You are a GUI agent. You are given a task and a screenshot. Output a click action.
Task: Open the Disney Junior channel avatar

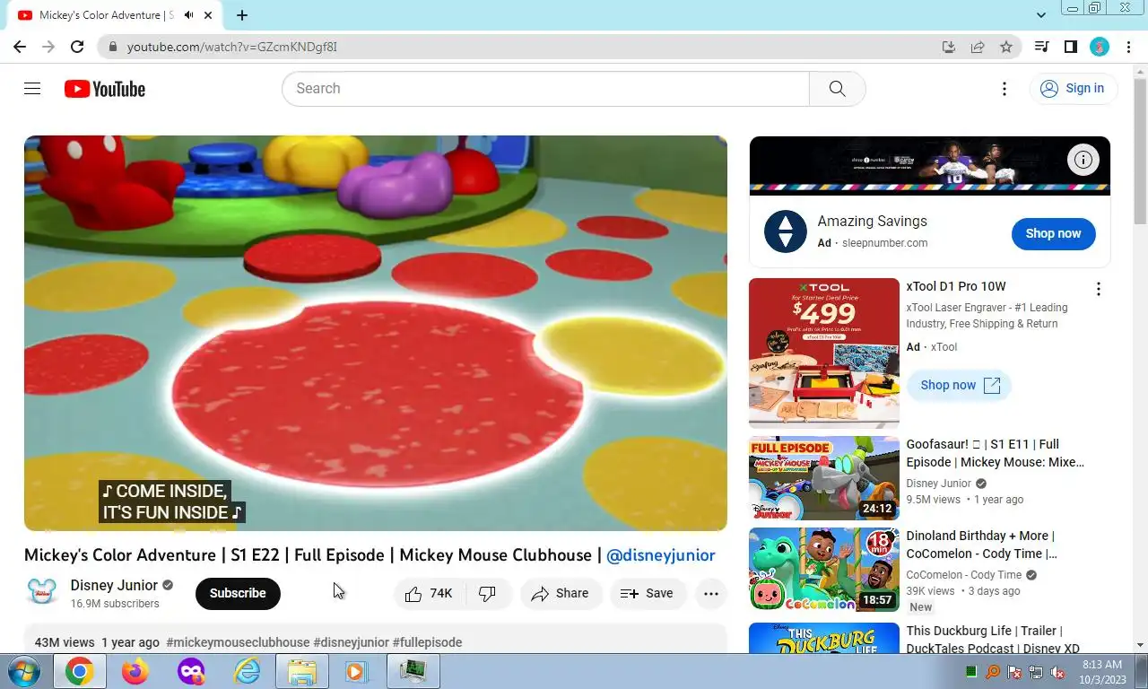[42, 593]
